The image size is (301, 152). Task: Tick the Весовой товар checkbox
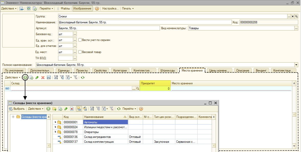pyautogui.click(x=80, y=52)
